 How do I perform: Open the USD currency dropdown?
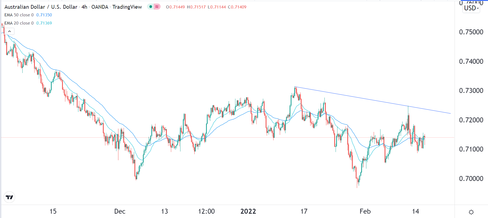(x=471, y=8)
